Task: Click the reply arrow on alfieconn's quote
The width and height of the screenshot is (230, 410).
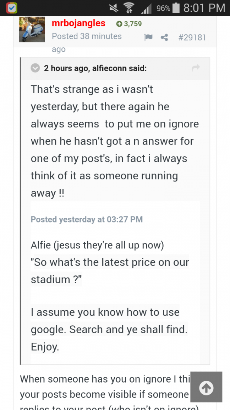Action: coord(196,68)
